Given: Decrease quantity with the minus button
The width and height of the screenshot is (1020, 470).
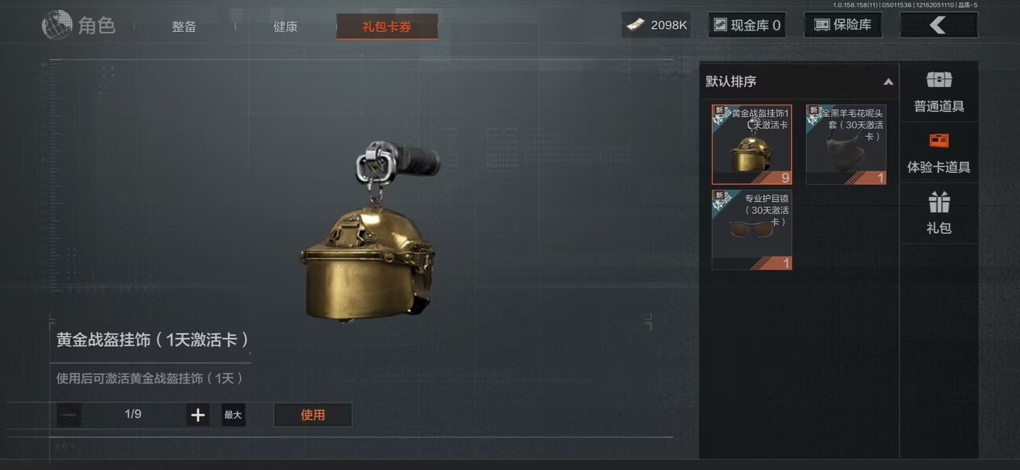Looking at the screenshot, I should click(x=69, y=415).
